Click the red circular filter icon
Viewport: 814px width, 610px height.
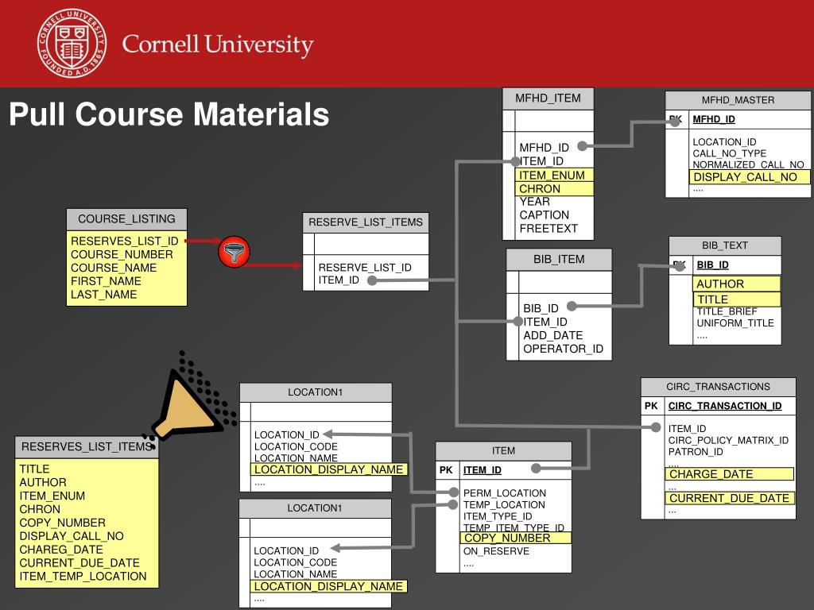coord(235,252)
